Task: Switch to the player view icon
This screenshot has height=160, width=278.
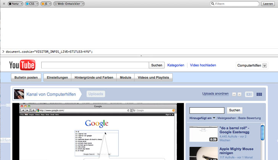Action: tap(249, 94)
